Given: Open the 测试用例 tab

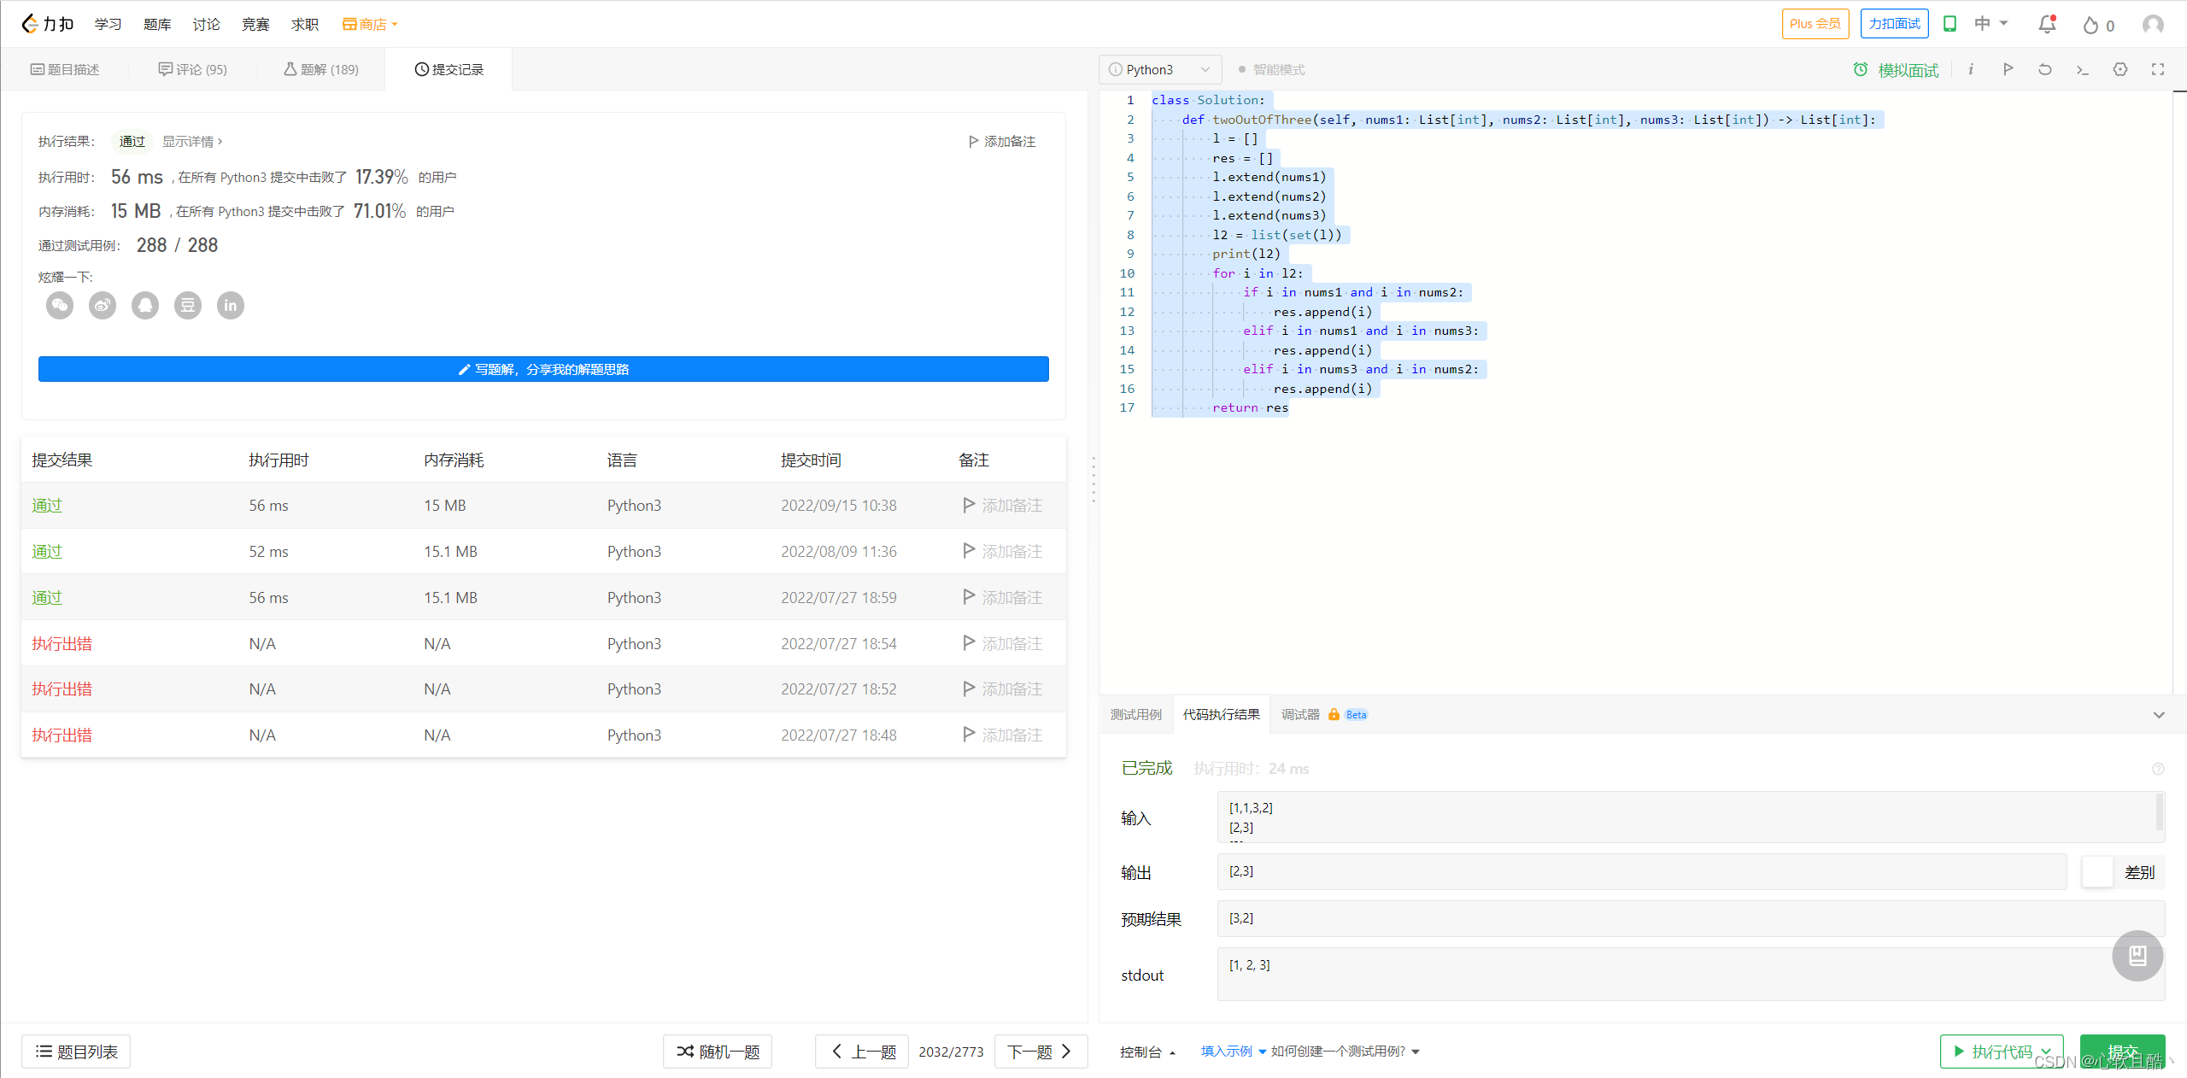Looking at the screenshot, I should click(x=1135, y=715).
